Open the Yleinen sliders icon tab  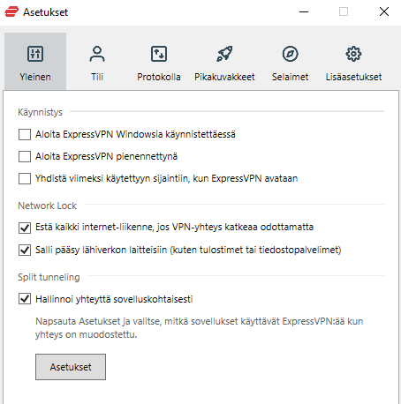pos(35,54)
